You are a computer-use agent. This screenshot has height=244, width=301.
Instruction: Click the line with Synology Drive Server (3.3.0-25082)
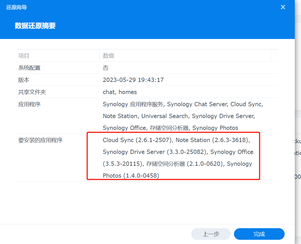[x=178, y=152]
